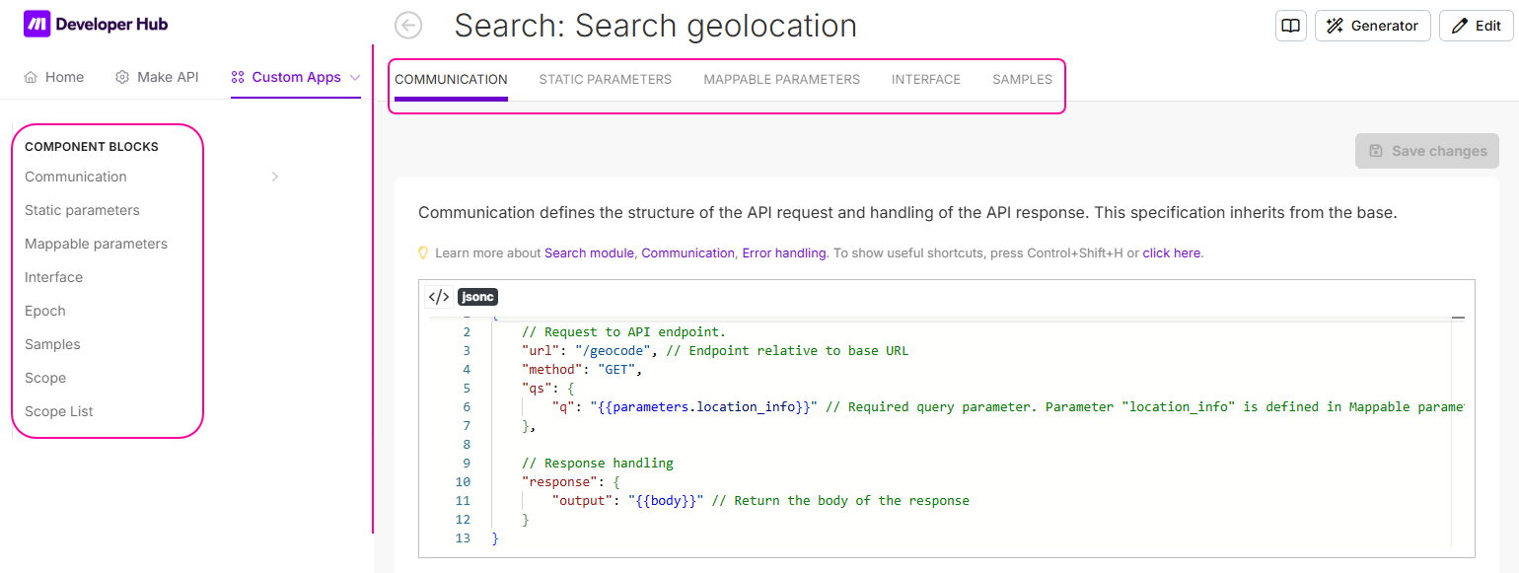Click the minimize dash in code editor

[x=1458, y=319]
